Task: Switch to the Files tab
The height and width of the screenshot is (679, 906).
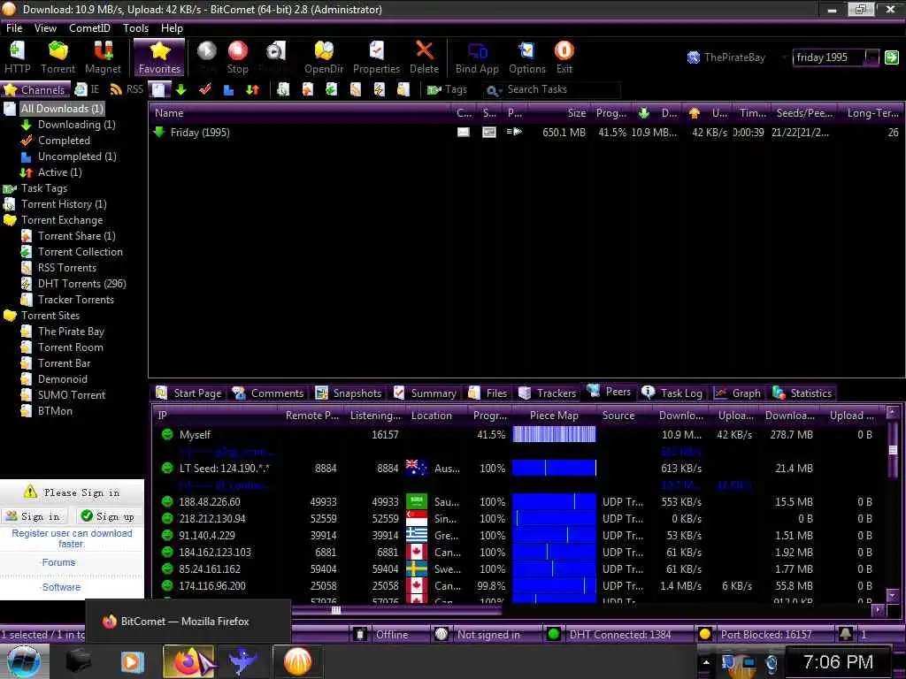Action: pos(488,393)
